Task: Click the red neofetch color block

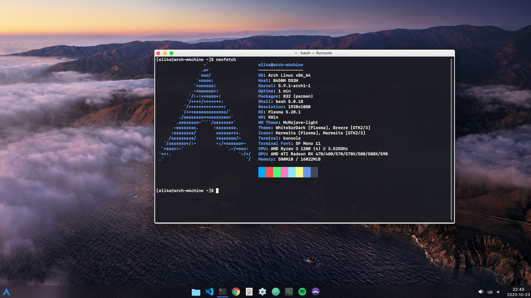Action: (x=269, y=172)
